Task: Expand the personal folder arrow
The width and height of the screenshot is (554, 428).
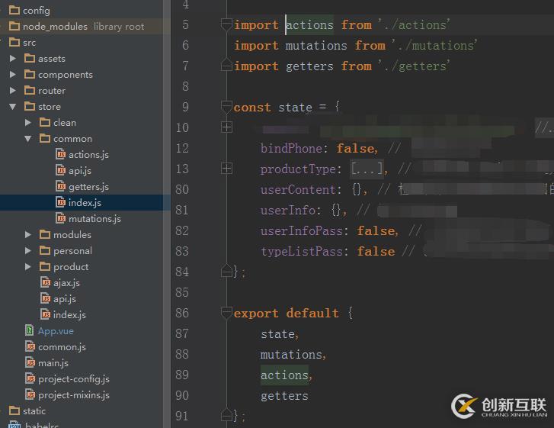Action: (x=28, y=250)
